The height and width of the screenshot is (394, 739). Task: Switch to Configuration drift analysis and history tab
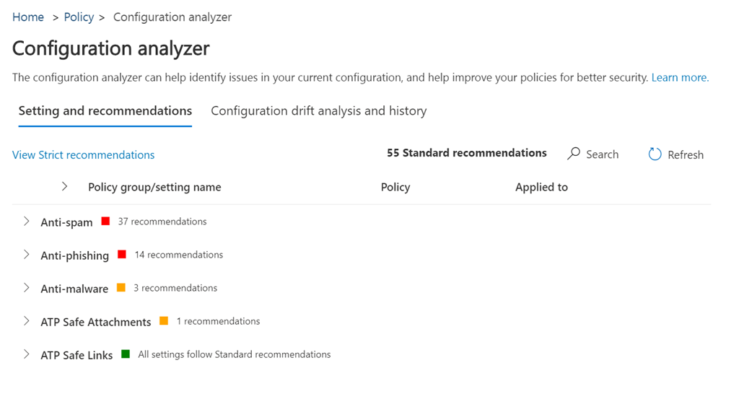[x=318, y=111]
